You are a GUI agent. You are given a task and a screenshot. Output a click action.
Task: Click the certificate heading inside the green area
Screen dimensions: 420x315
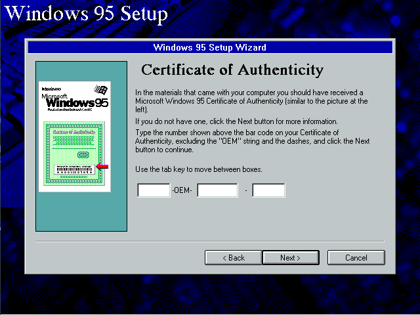74,134
